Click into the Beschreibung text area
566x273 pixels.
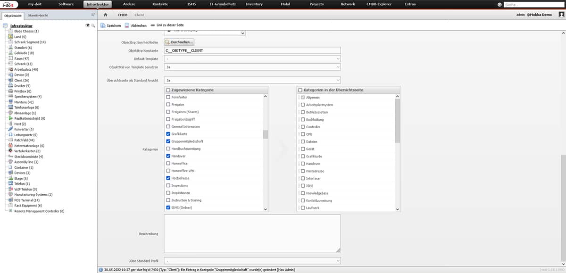[x=252, y=234]
